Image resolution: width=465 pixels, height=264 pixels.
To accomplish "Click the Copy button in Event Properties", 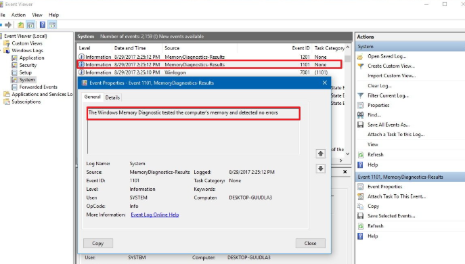I will pos(98,243).
